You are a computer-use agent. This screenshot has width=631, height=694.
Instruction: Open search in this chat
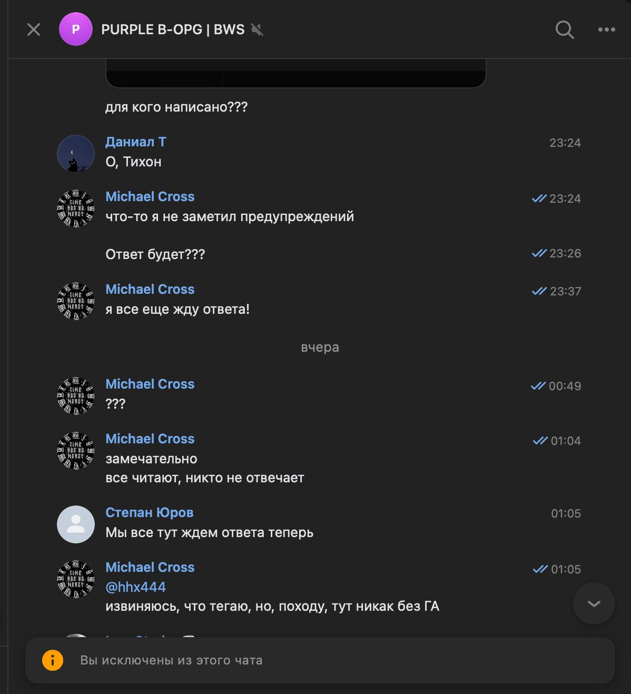[x=564, y=30]
